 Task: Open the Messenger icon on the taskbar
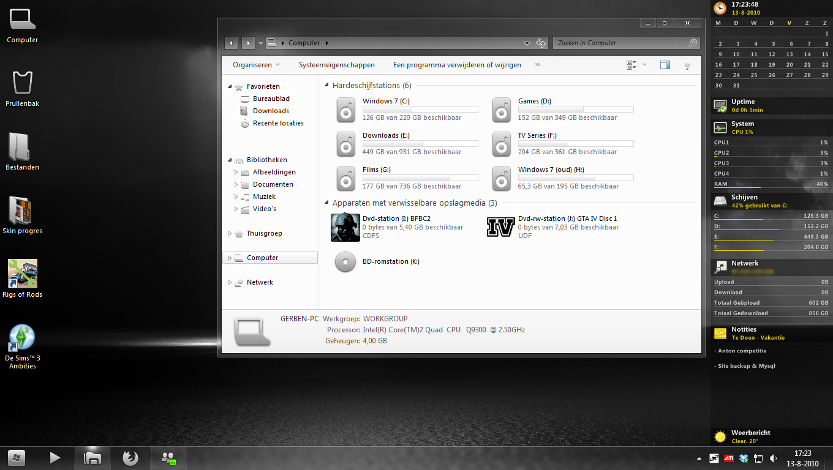pyautogui.click(x=168, y=458)
